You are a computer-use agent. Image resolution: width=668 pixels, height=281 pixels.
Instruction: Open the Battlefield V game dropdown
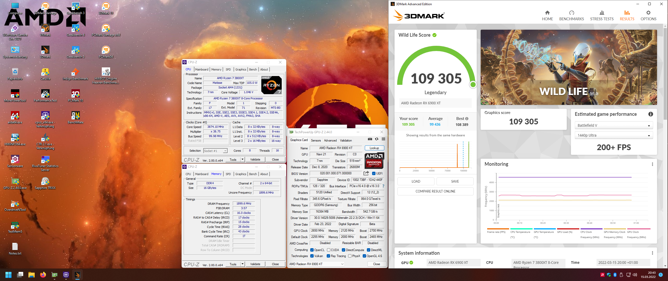(614, 125)
